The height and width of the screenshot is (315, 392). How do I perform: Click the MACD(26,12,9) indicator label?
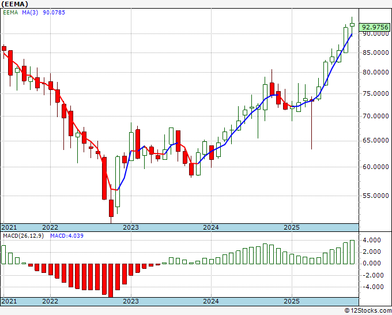coord(23,236)
